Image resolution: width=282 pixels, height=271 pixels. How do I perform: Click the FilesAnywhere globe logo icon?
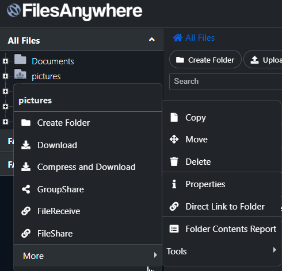(x=14, y=10)
